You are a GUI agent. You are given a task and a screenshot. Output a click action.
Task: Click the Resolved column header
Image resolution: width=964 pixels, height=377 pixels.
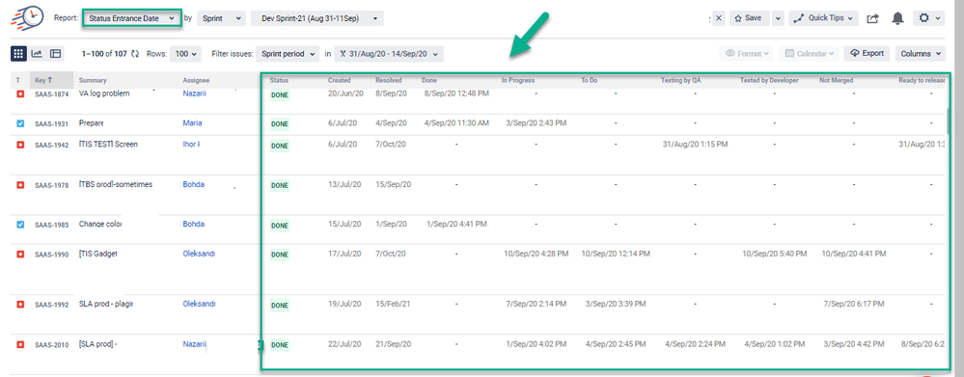389,80
